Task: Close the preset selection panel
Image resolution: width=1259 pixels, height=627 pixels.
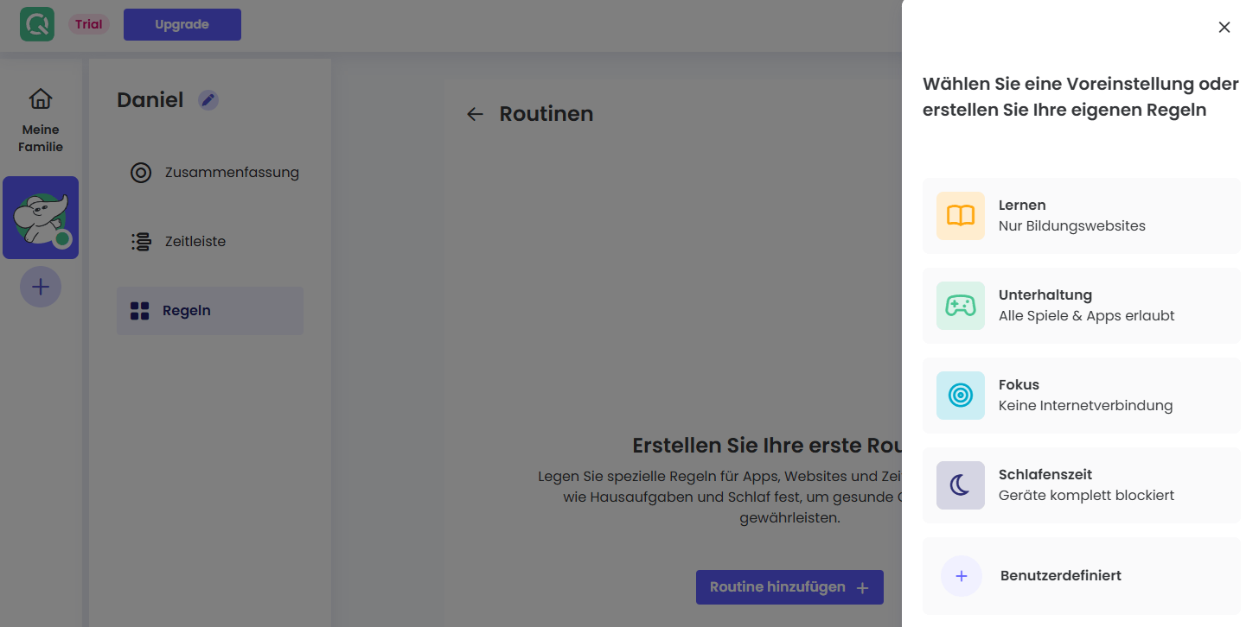Action: coord(1224,28)
